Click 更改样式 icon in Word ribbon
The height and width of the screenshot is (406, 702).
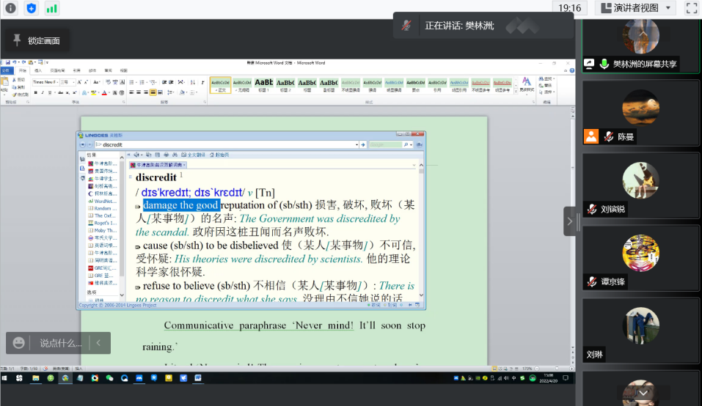(x=527, y=84)
